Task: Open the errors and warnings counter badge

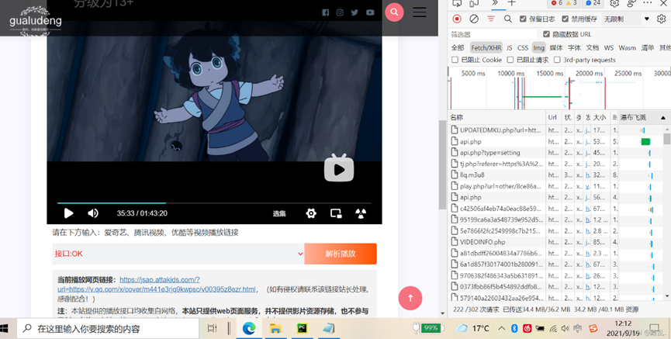Action: (564, 3)
